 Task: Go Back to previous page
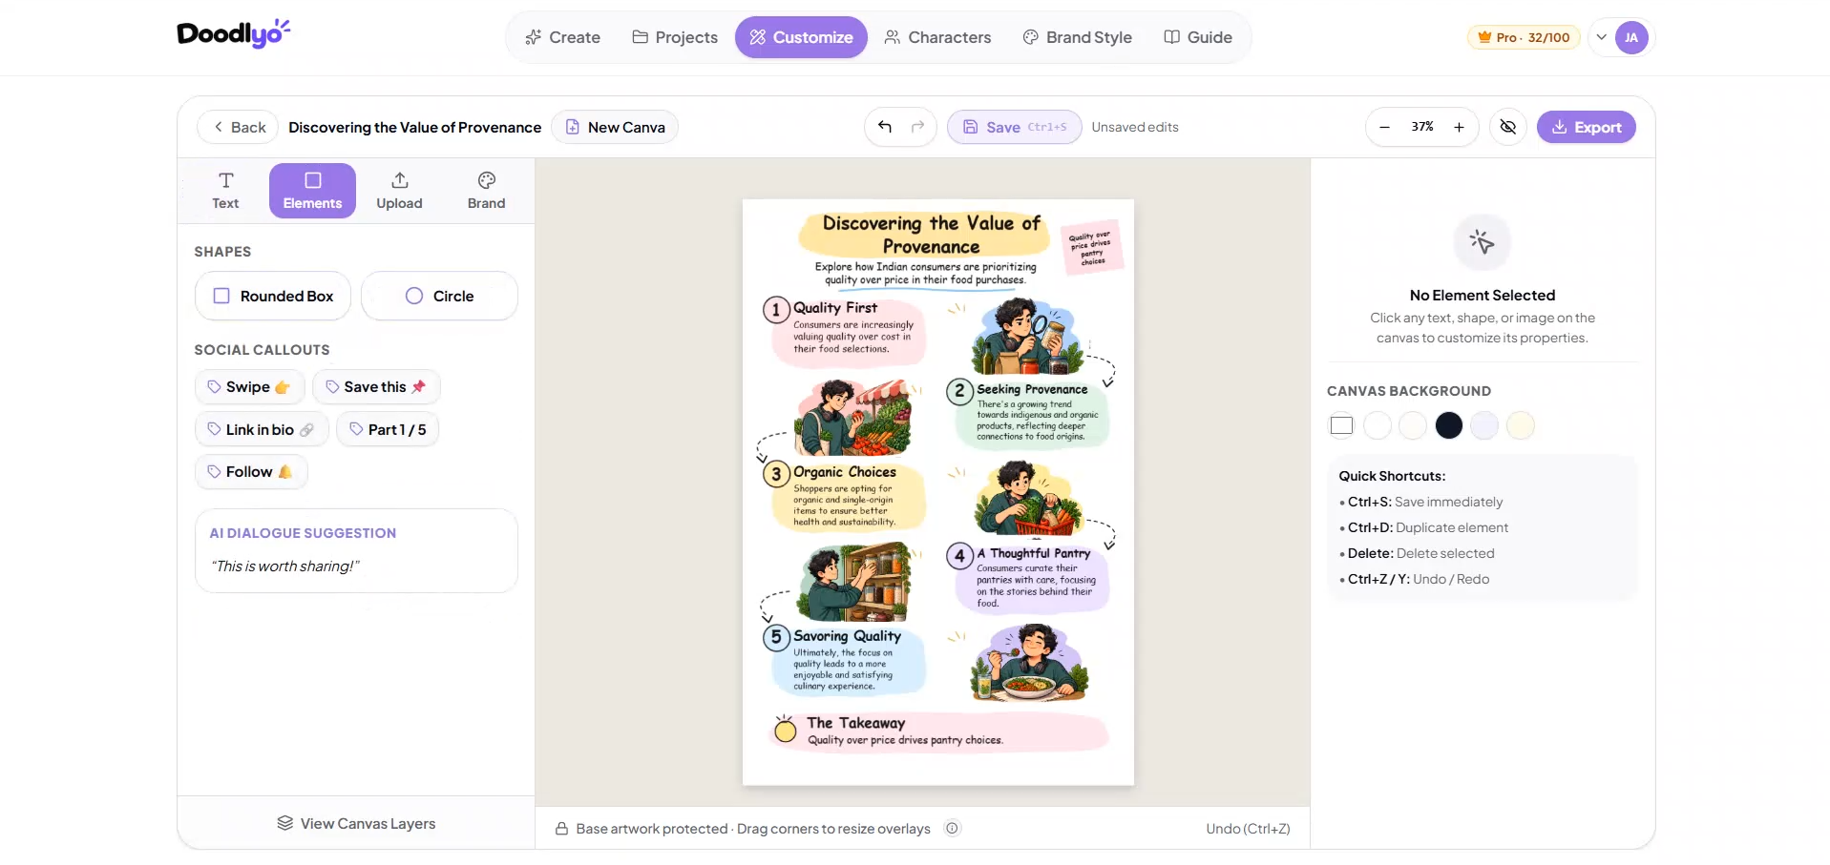[x=239, y=127]
